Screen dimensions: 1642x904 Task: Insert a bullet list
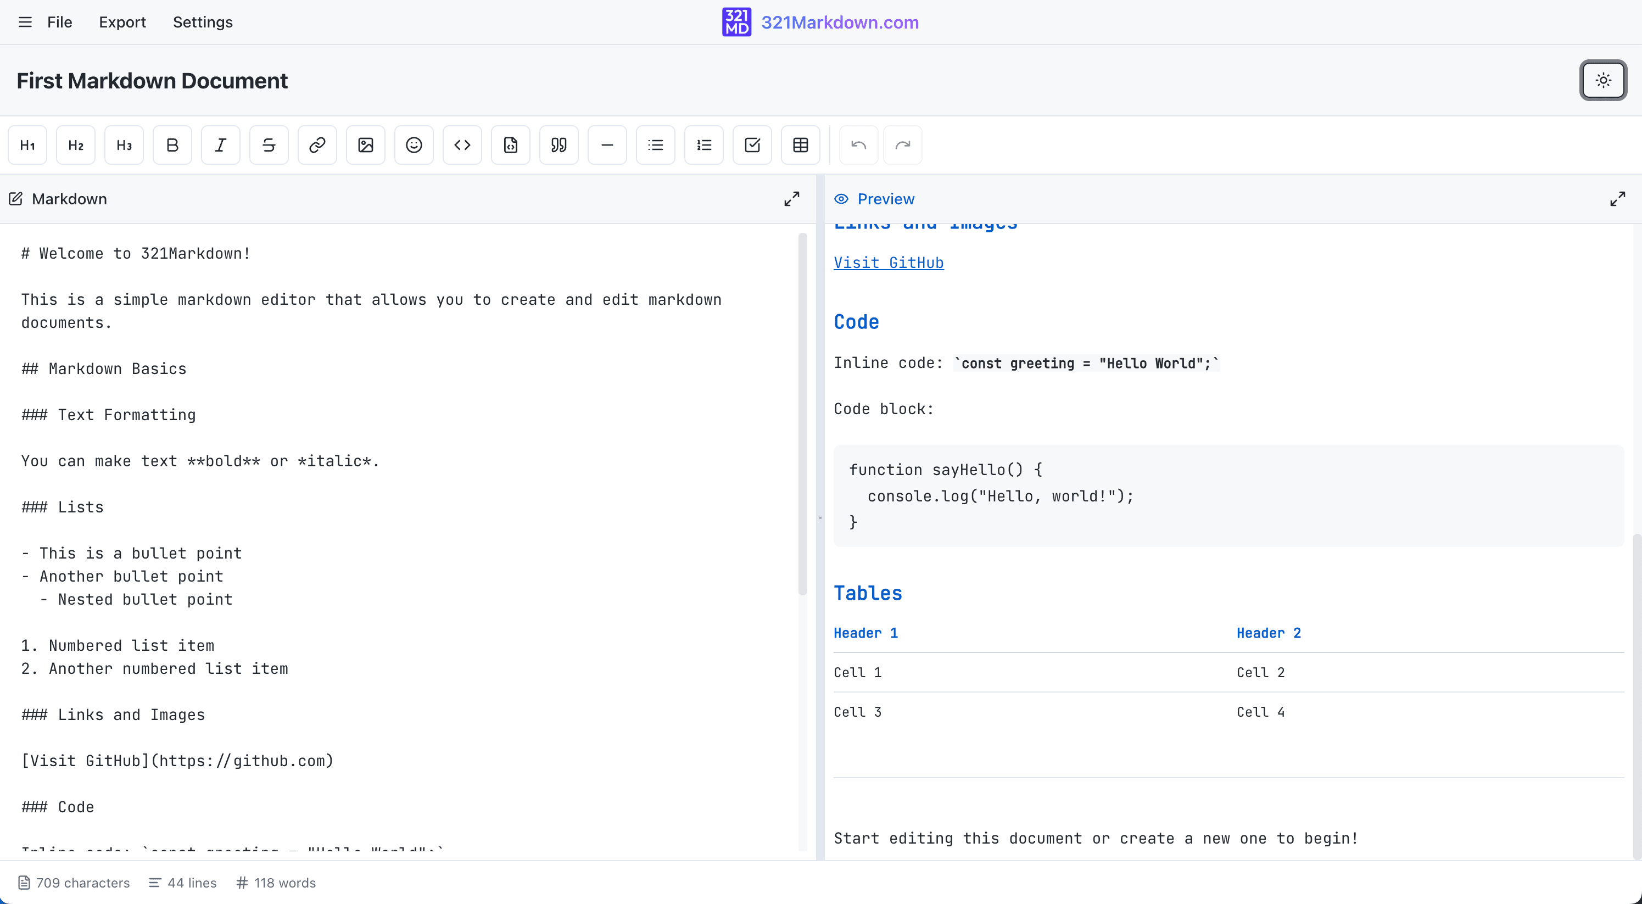(x=656, y=146)
